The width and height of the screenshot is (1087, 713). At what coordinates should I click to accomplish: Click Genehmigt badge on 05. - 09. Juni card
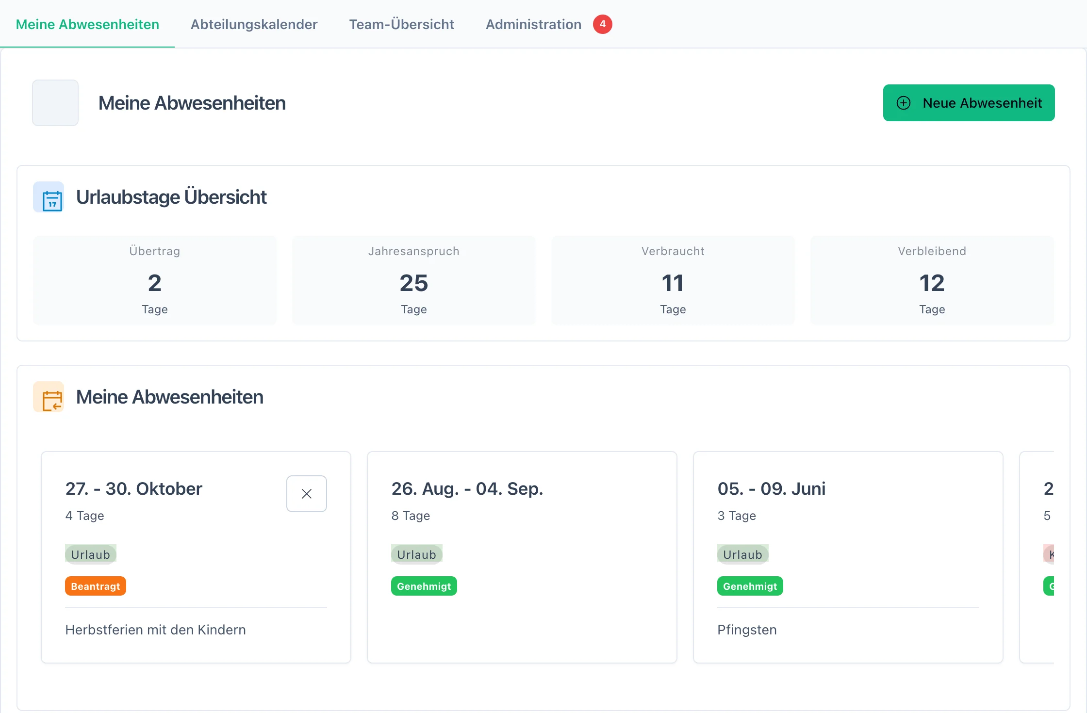750,586
